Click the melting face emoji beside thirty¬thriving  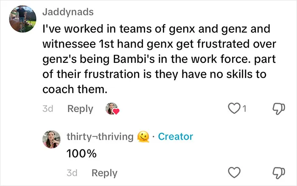coord(143,136)
